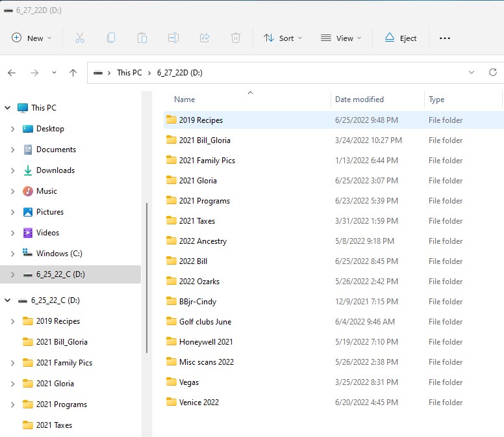Expand 2019 Recipes in navigation tree
The image size is (504, 437).
click(x=12, y=321)
